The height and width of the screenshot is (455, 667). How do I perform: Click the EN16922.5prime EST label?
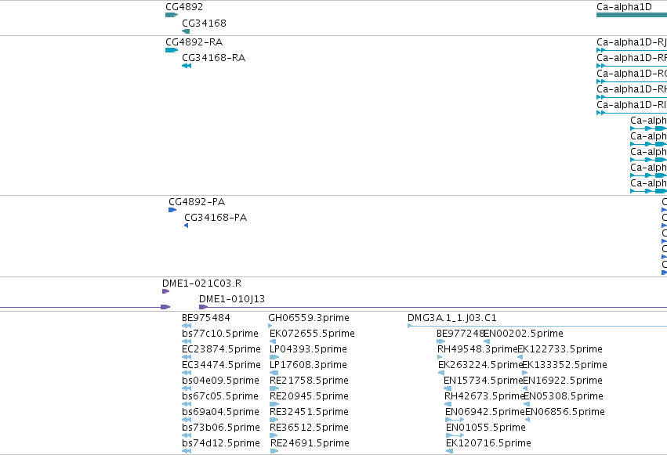pos(563,381)
